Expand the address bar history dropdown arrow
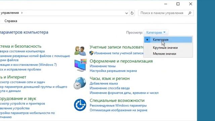This screenshot has height=121, width=215. point(126,13)
